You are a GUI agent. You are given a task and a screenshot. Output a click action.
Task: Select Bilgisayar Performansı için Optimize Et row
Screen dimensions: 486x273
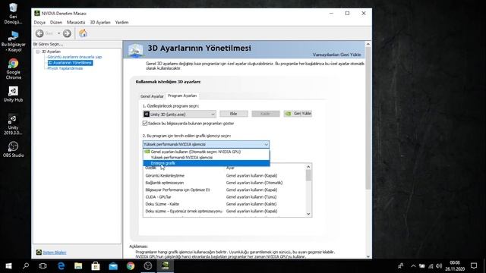[225, 190]
